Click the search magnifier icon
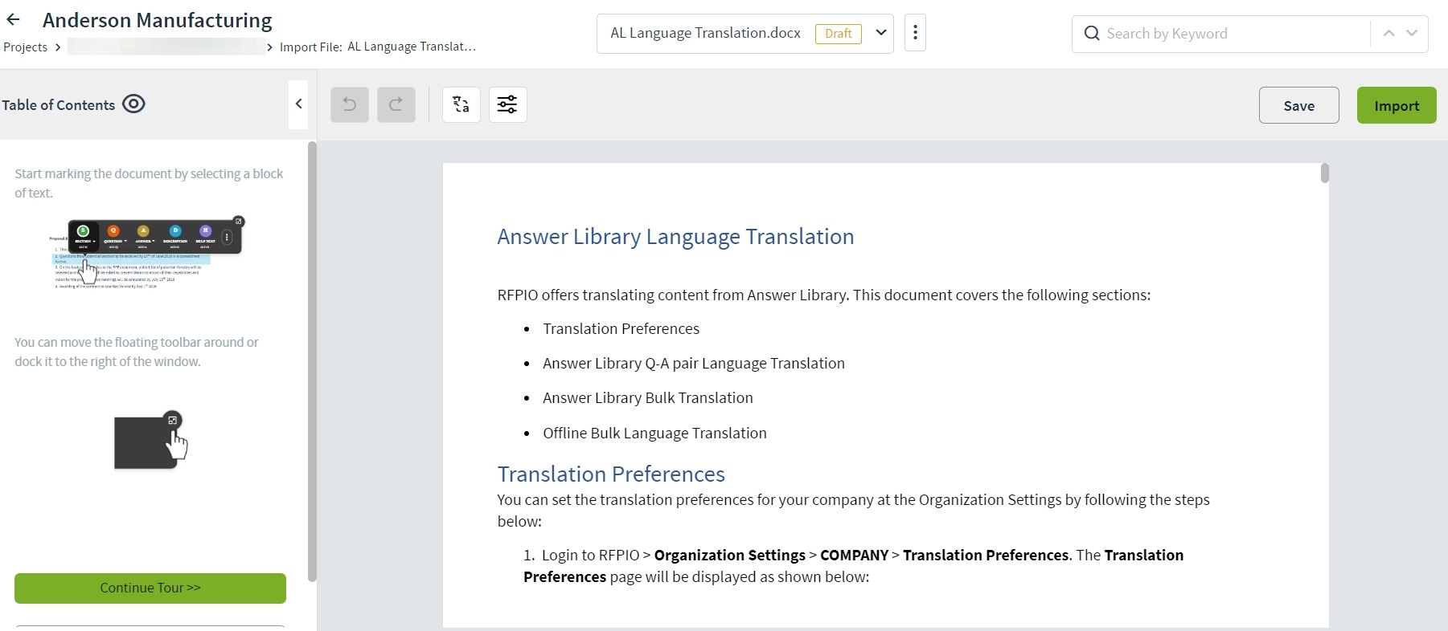The image size is (1448, 631). (1092, 34)
